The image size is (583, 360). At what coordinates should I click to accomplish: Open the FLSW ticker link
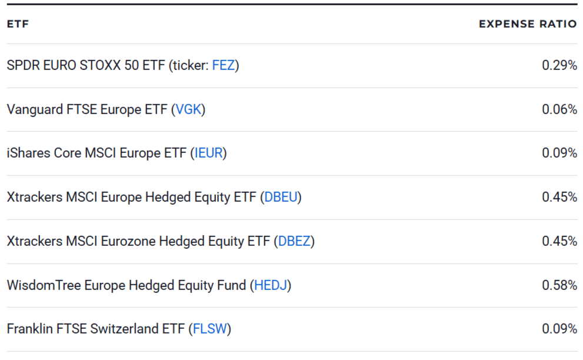click(x=210, y=329)
